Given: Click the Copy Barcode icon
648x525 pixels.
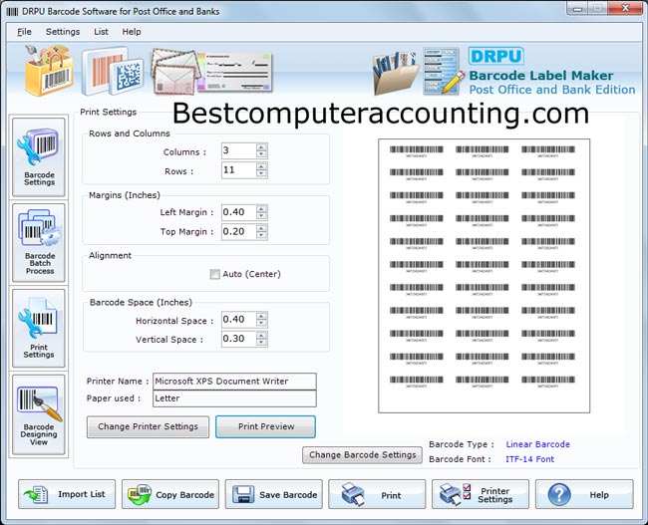Looking at the screenshot, I should 140,494.
